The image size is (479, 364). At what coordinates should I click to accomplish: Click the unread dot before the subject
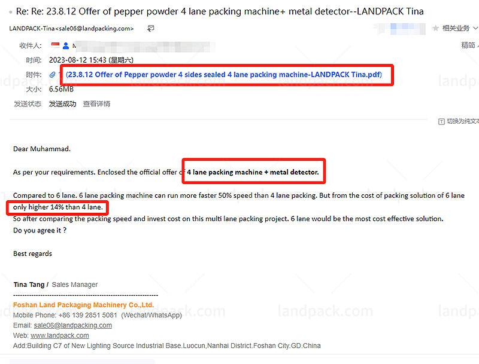click(11, 11)
